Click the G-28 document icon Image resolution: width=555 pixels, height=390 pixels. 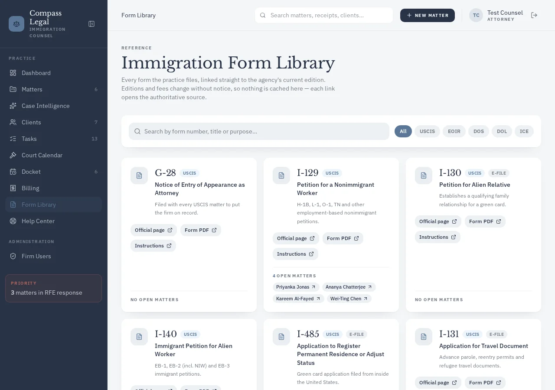(x=139, y=175)
